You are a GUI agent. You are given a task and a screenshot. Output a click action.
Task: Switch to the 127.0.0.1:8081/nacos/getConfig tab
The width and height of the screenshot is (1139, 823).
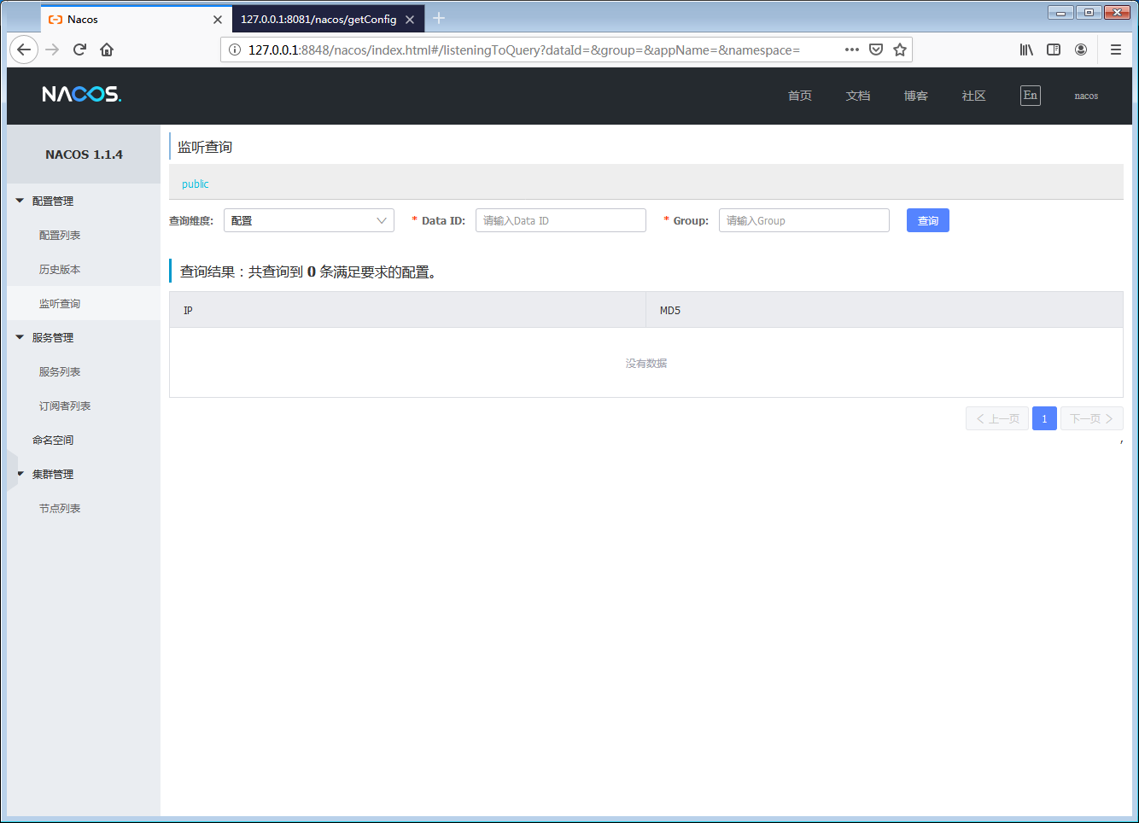pyautogui.click(x=329, y=19)
